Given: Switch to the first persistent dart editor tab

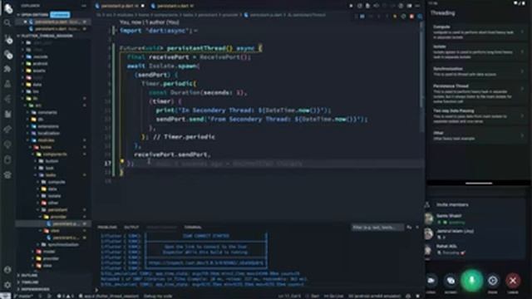Looking at the screenshot, I should click(120, 6).
